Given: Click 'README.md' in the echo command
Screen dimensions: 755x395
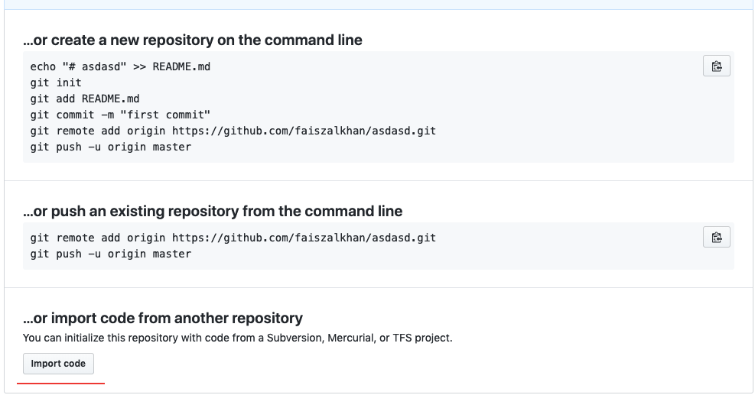Looking at the screenshot, I should point(181,66).
